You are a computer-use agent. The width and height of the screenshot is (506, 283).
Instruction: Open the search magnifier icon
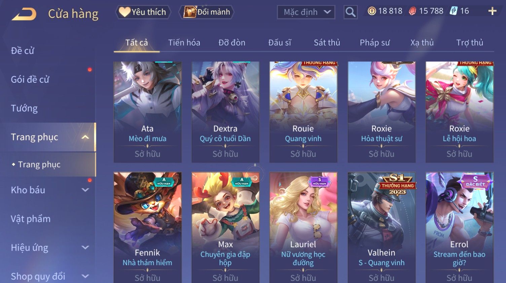tap(350, 12)
